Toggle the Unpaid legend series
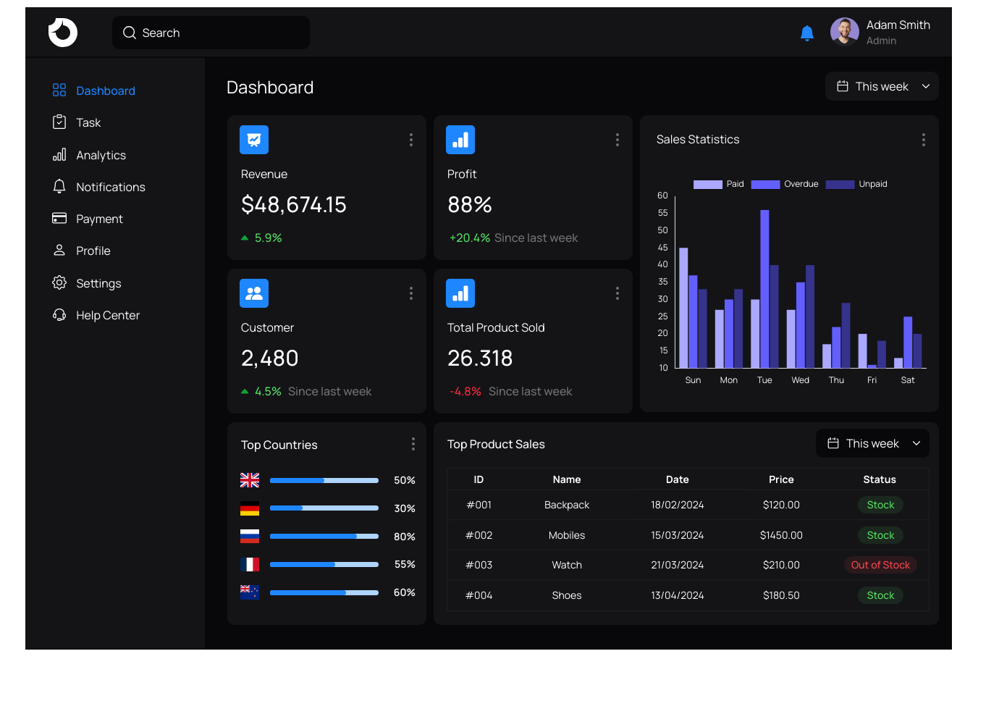The height and width of the screenshot is (722, 999). click(x=856, y=185)
